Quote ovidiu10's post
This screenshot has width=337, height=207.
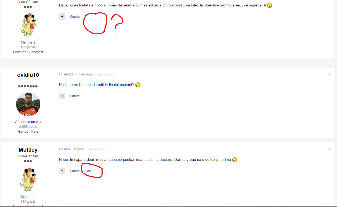click(75, 96)
